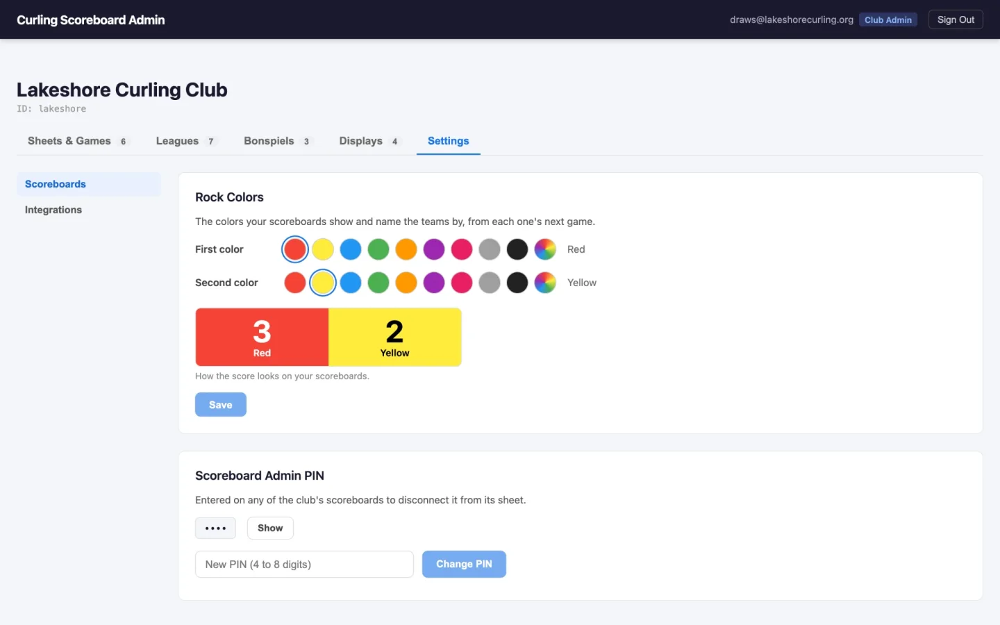Select black as the Second color
1000x625 pixels.
click(517, 283)
